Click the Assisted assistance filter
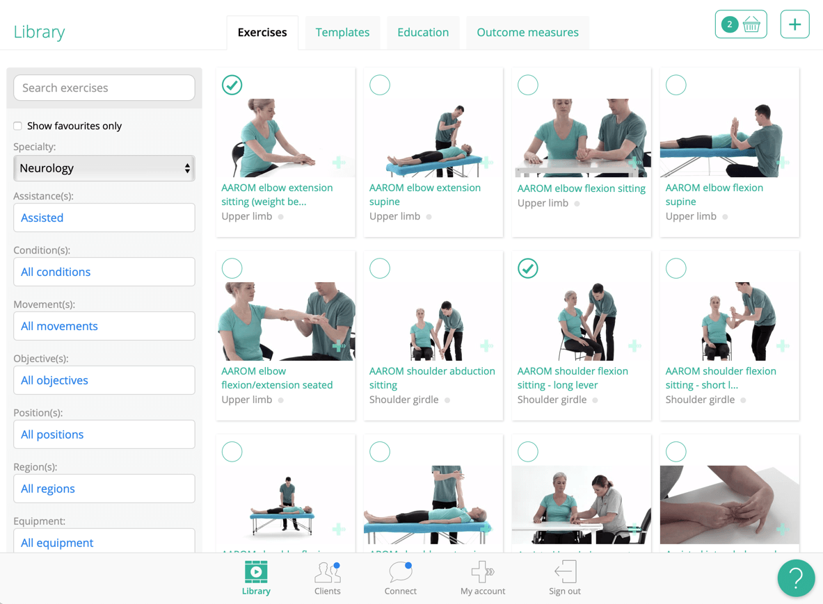 point(104,218)
